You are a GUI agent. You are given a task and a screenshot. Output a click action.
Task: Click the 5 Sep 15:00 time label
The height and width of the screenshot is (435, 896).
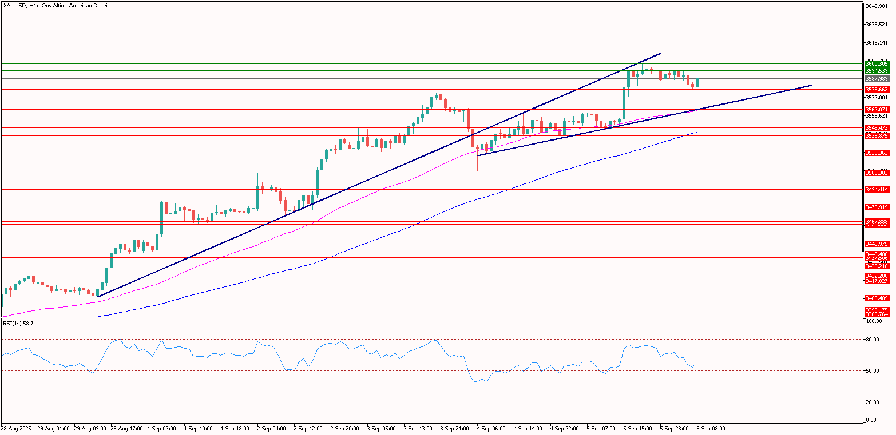click(x=639, y=428)
